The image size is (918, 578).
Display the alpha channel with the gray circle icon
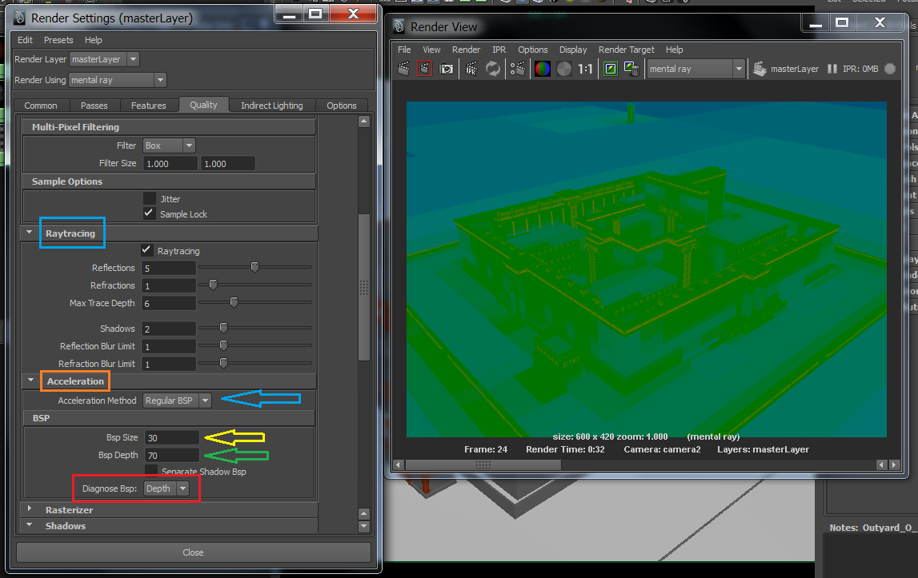[563, 69]
